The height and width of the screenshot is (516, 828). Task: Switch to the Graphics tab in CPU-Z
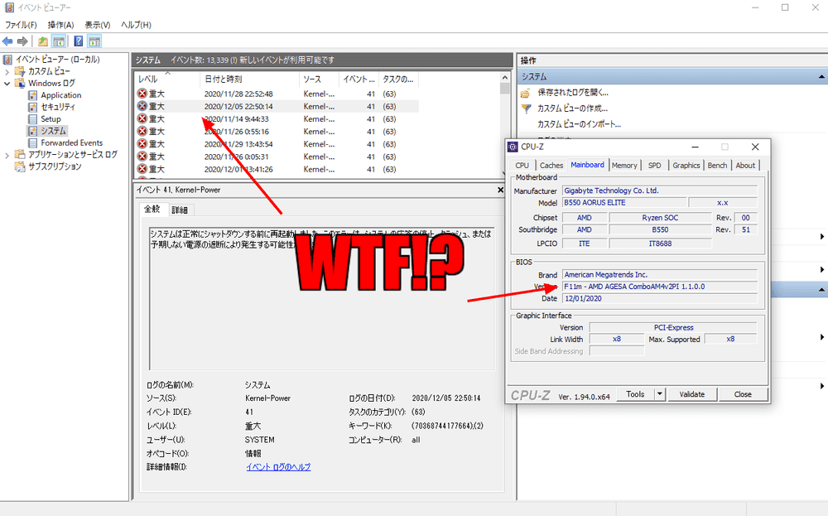[x=686, y=166]
